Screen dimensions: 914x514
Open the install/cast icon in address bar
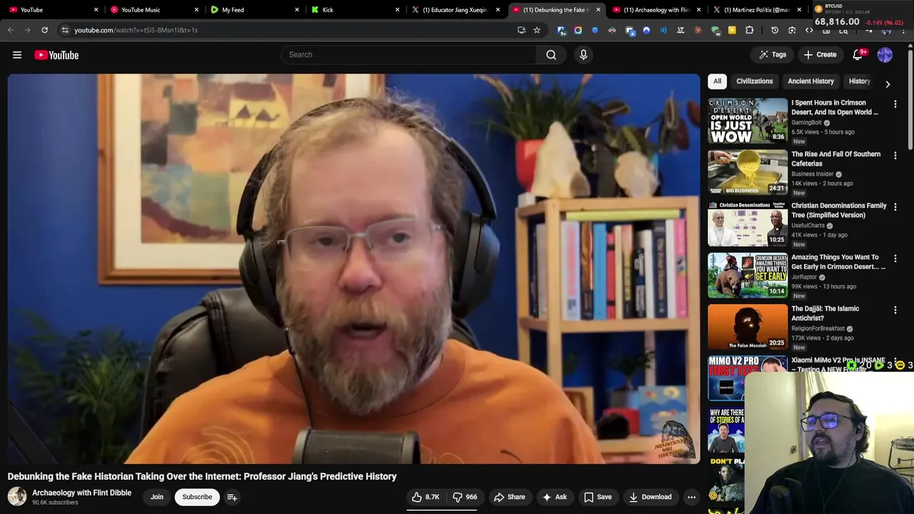pos(521,30)
